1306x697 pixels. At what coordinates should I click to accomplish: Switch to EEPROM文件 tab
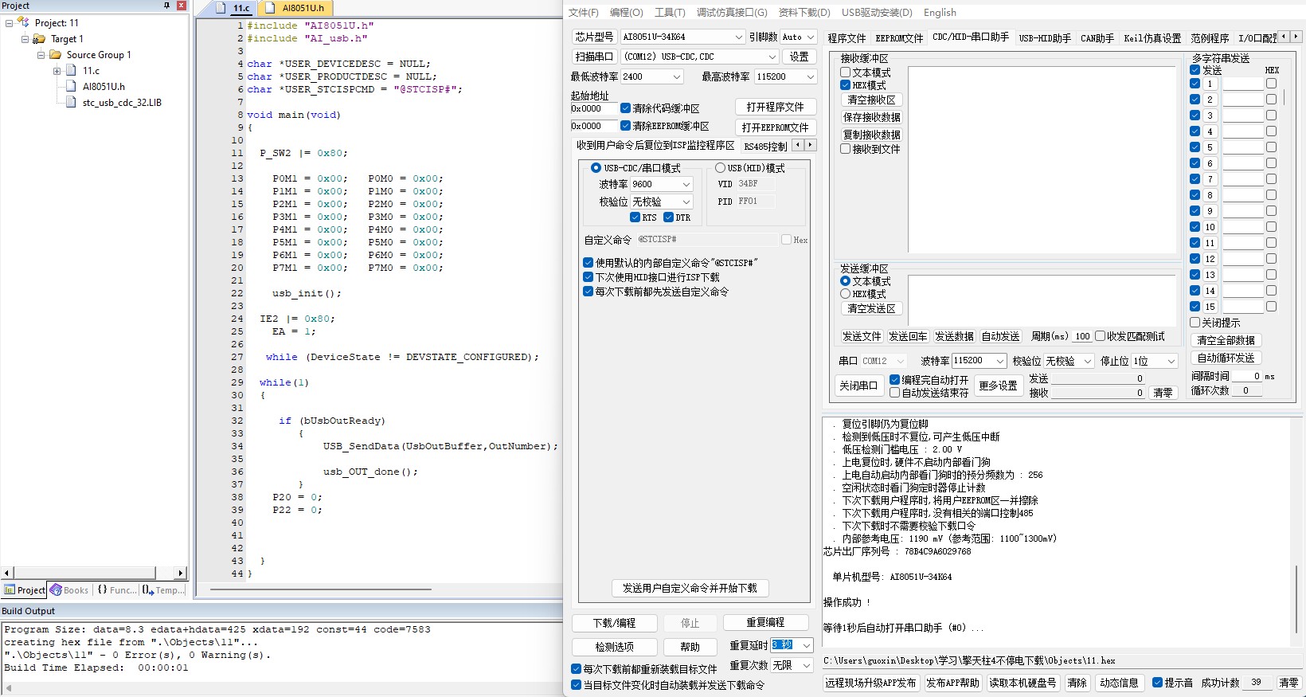(899, 38)
